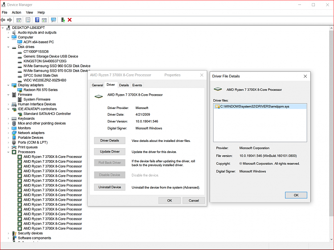This screenshot has height=250, width=334.
Task: Click the ACPI x64-based PC icon
Action: tap(20, 42)
